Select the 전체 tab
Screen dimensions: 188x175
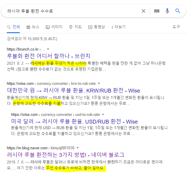[13, 27]
